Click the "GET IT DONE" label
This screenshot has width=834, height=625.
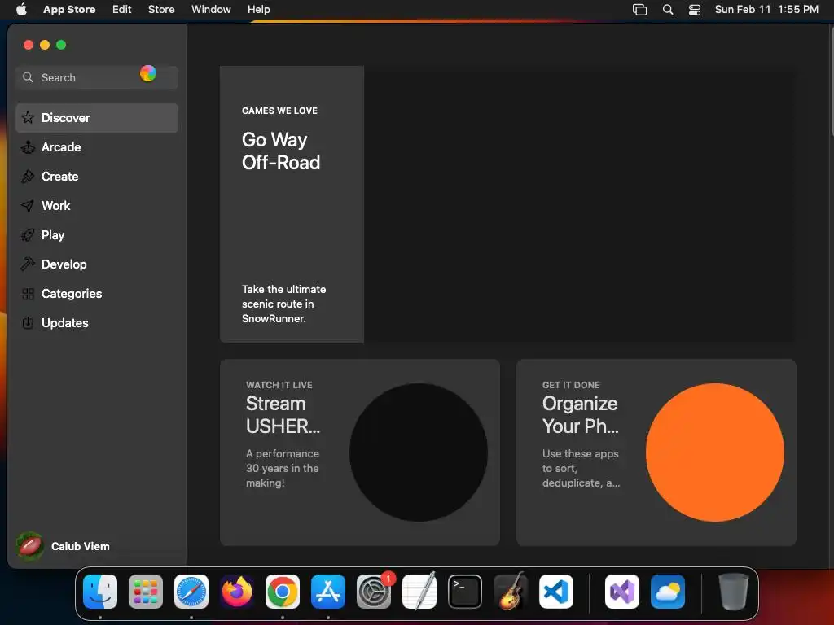tap(571, 385)
